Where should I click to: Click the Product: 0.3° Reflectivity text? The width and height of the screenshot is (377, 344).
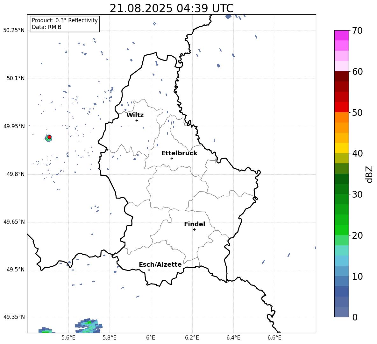(65, 20)
